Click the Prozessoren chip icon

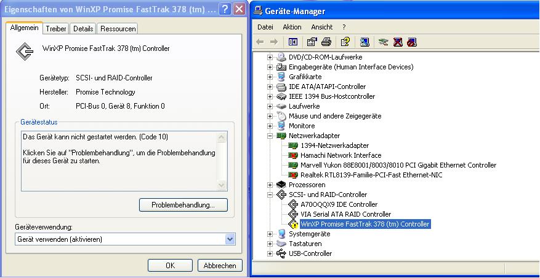281,185
